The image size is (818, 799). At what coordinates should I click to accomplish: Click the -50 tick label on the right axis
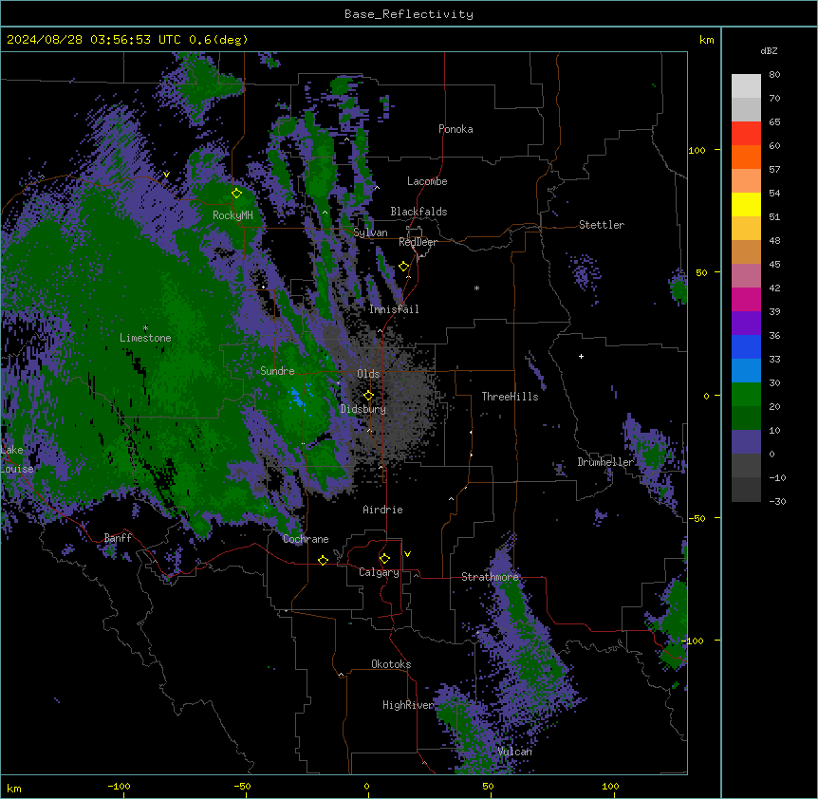coord(697,518)
